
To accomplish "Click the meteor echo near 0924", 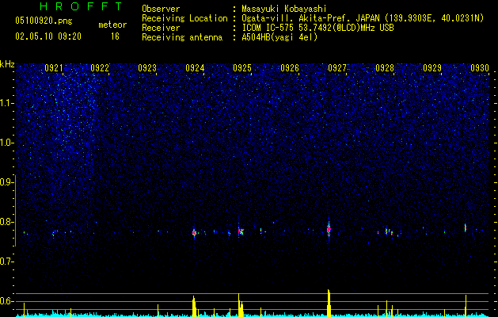I will (194, 233).
